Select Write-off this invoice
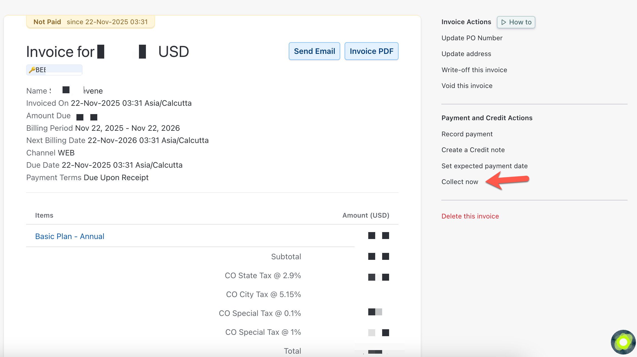 coord(474,70)
